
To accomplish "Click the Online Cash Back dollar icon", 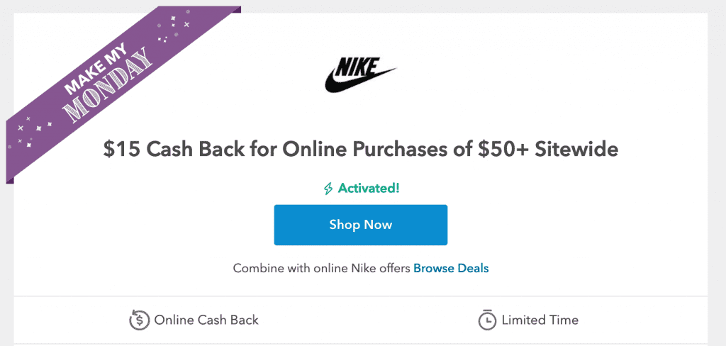I will (x=140, y=320).
